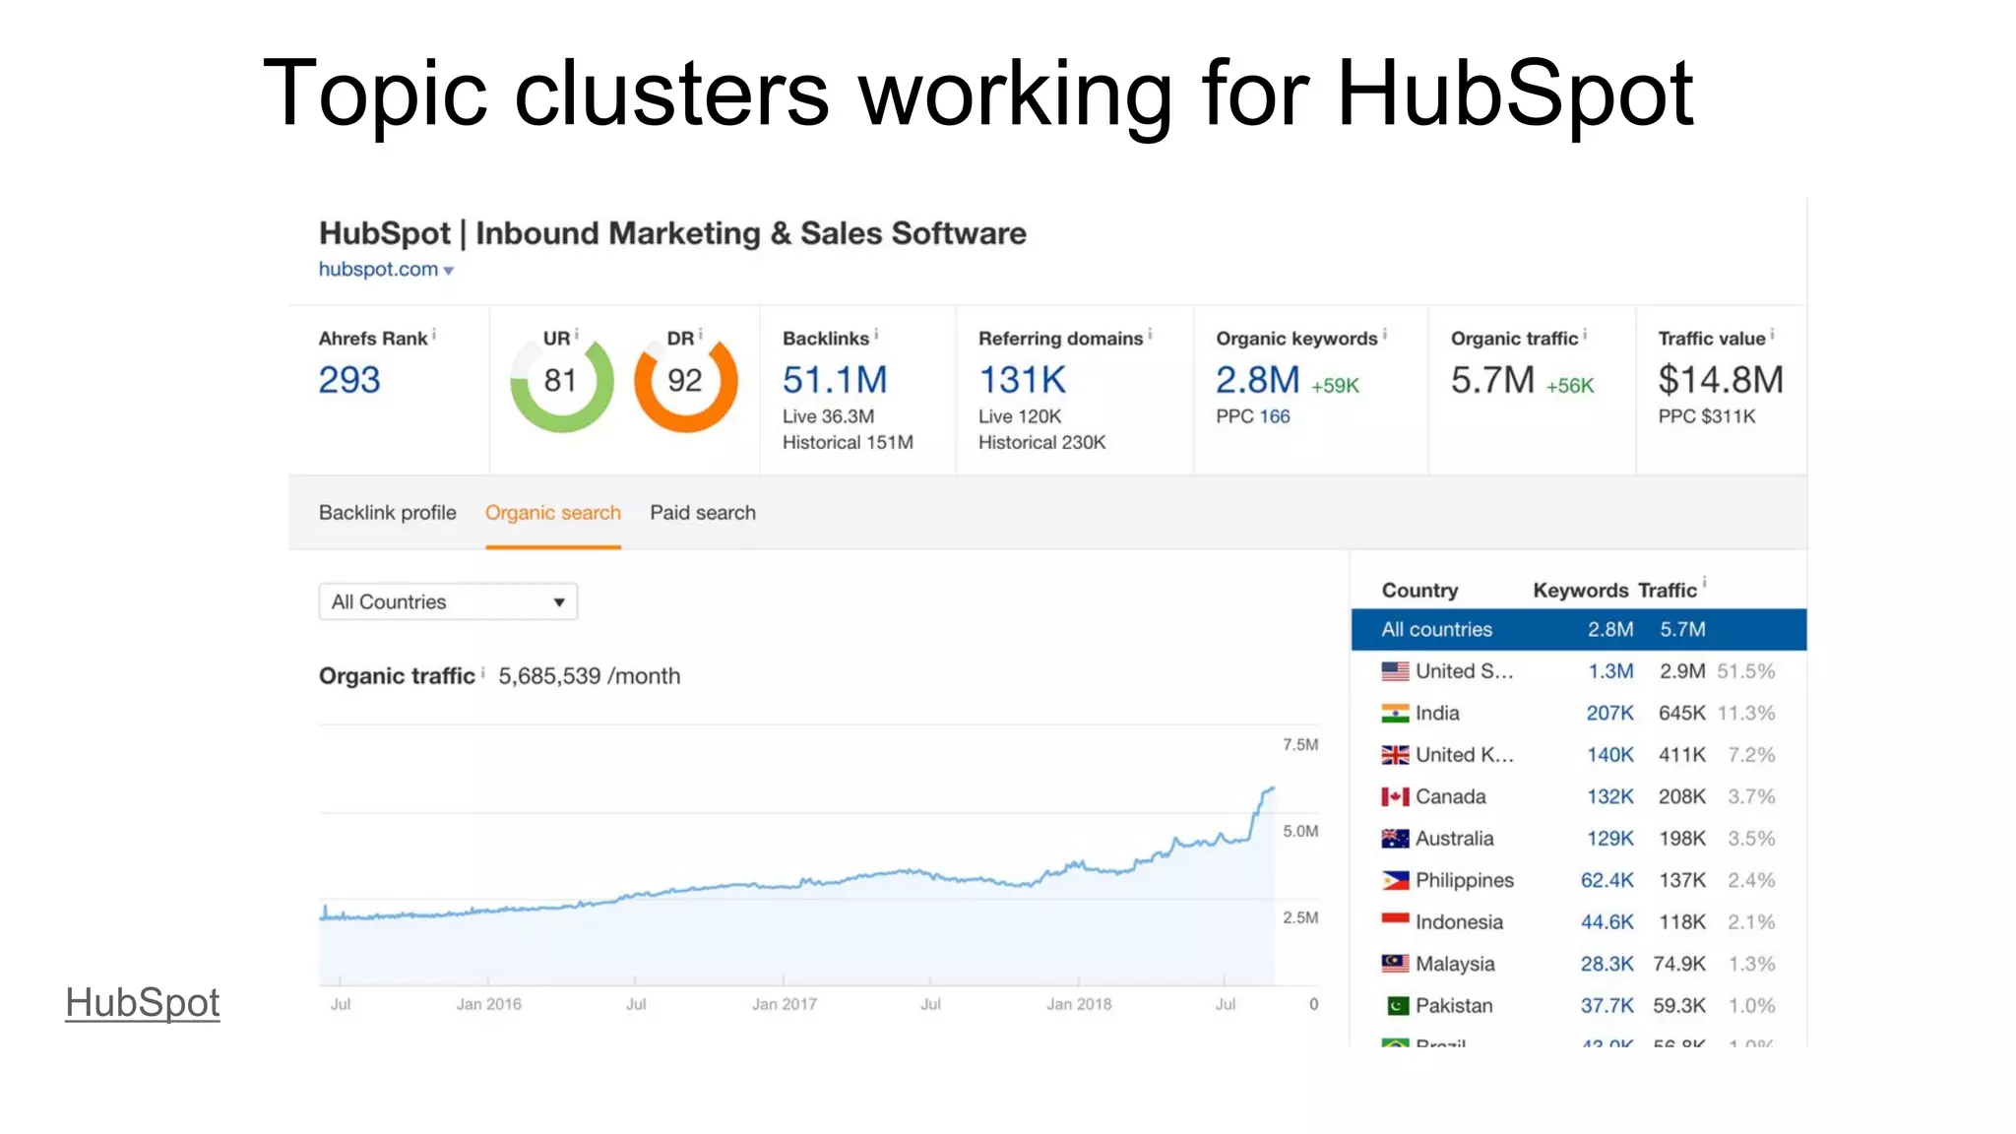Select the All countries table row
The image size is (2016, 1134).
[x=1579, y=630]
